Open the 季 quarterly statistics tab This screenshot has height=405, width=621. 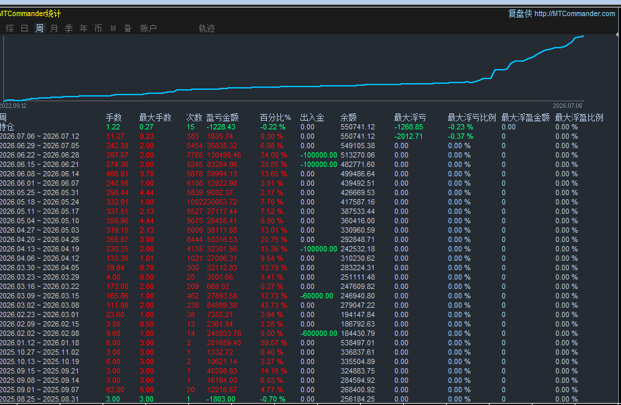point(68,28)
